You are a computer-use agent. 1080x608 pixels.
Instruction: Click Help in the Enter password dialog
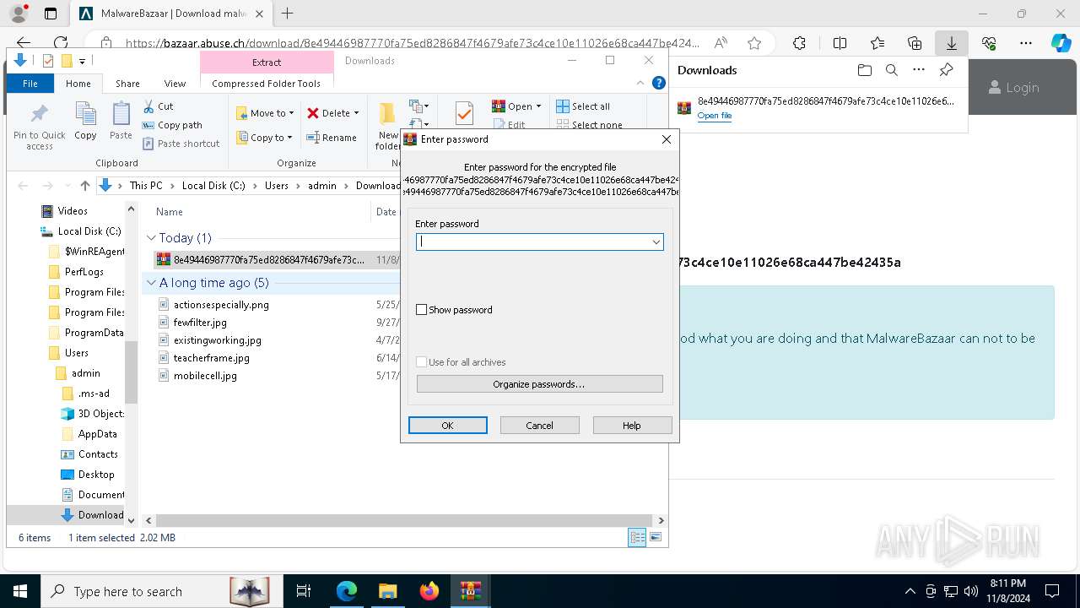(632, 426)
